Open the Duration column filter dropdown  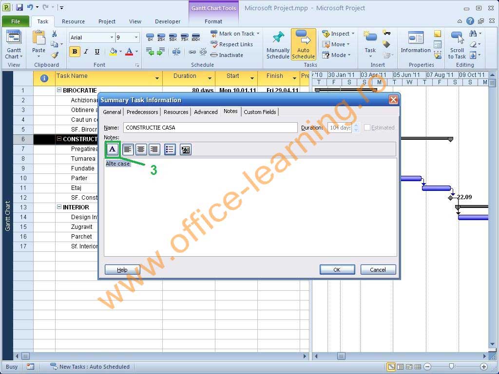tap(210, 78)
